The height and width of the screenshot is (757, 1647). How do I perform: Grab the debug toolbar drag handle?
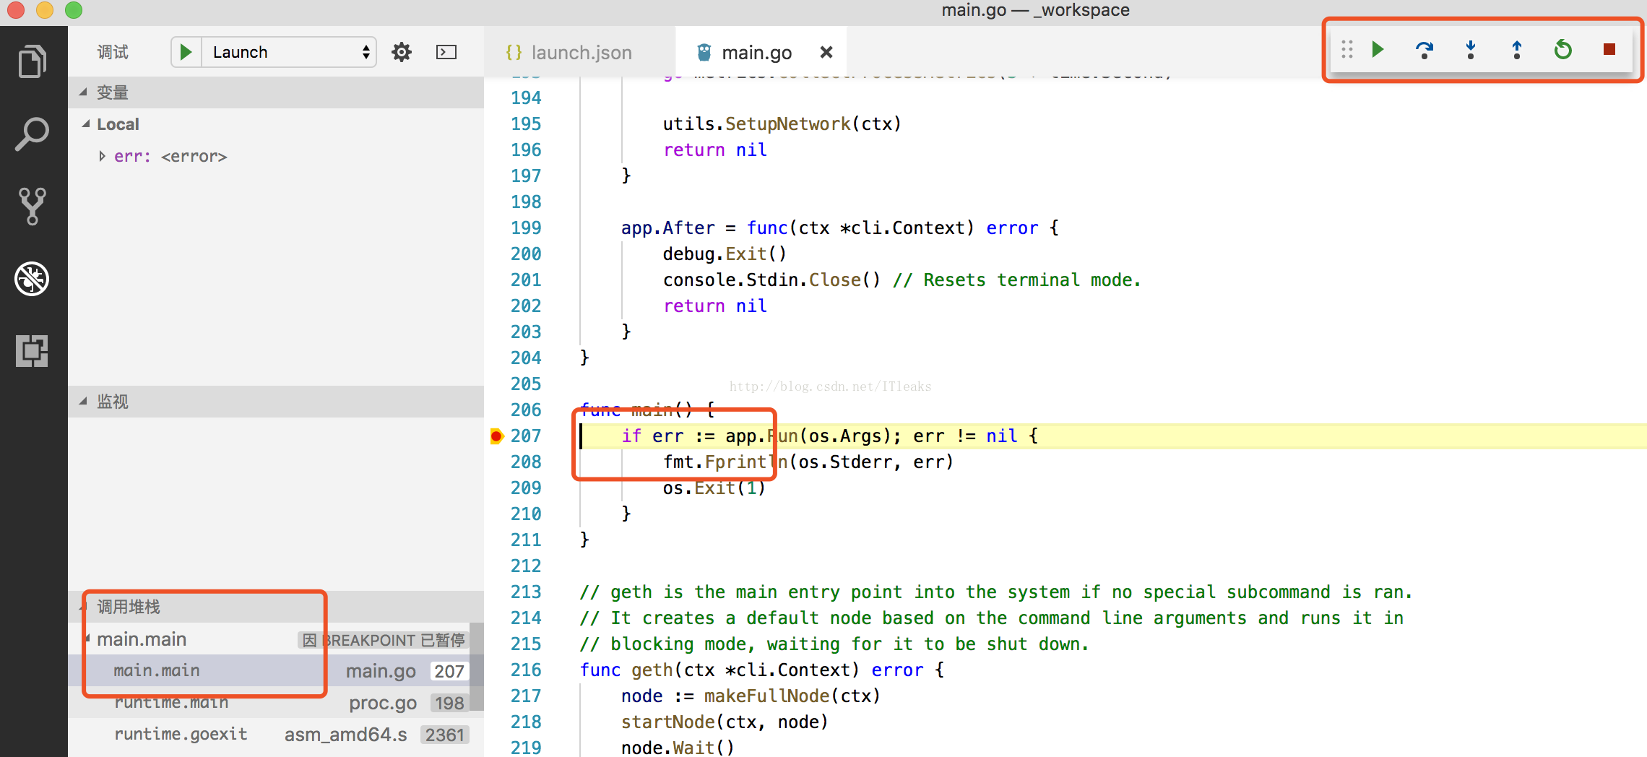[1346, 49]
